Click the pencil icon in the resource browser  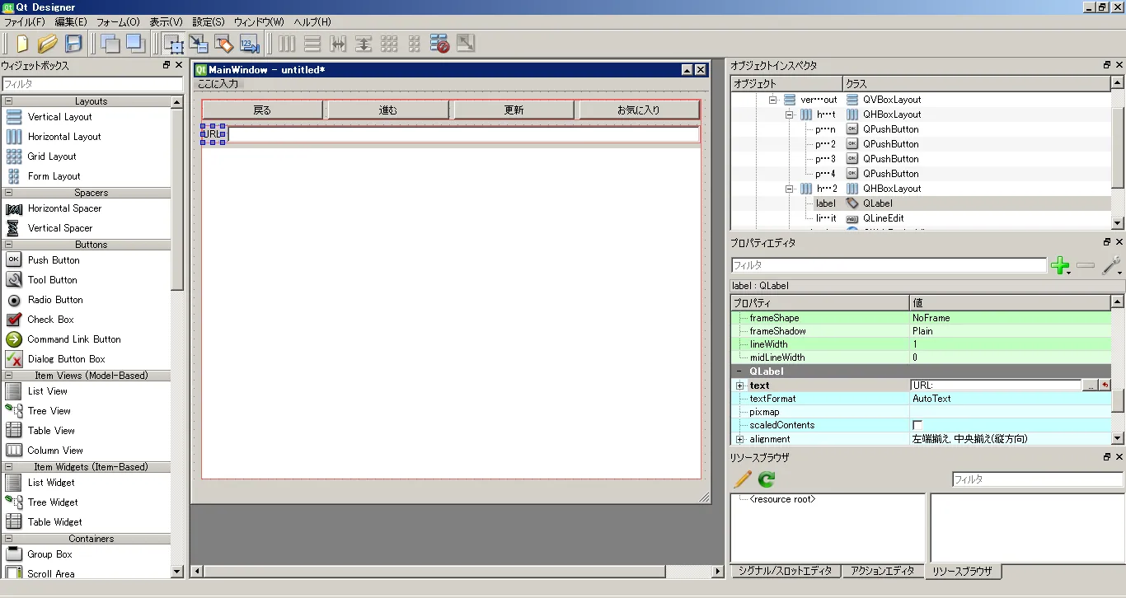pyautogui.click(x=742, y=479)
